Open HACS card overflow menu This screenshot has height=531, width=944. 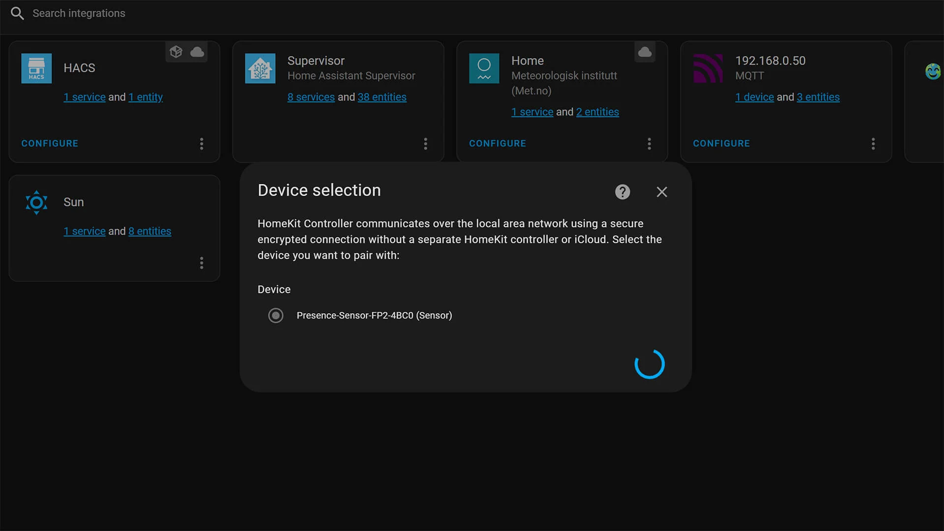202,144
